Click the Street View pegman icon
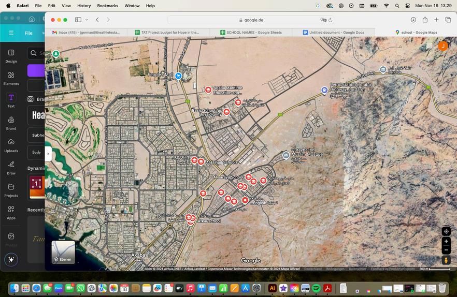The height and width of the screenshot is (297, 457). [x=446, y=260]
